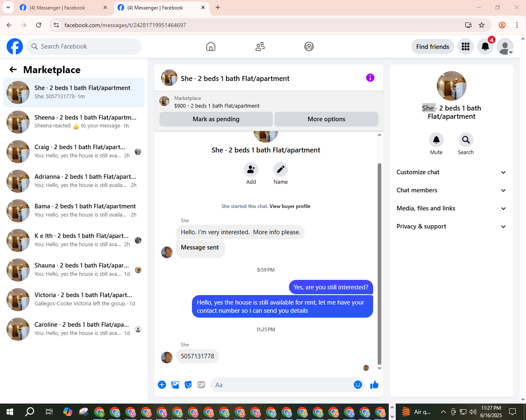This screenshot has height=420, width=526.
Task: Open the Shauna conversation
Action: (74, 270)
